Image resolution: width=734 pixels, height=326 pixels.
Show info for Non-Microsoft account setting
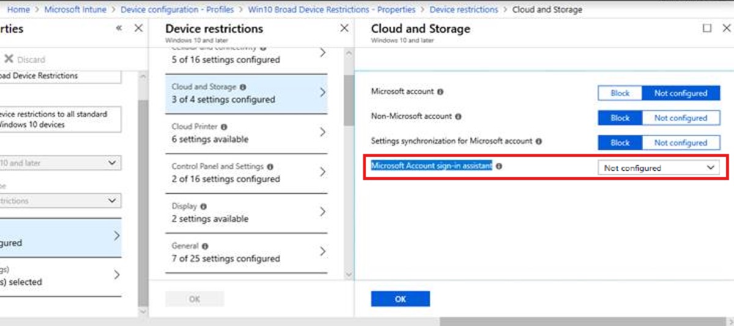458,116
